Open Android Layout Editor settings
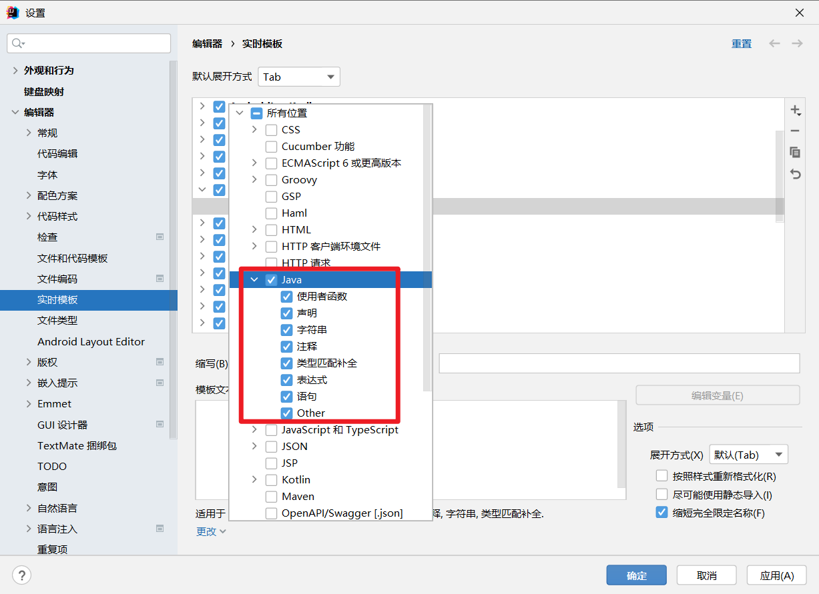The image size is (819, 594). (91, 341)
